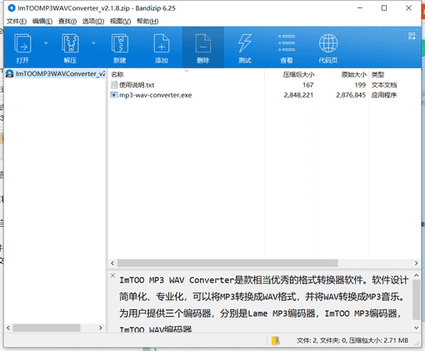Image resolution: width=425 pixels, height=351 pixels.
Task: Click the type cell 应用程序
Action: (x=384, y=95)
